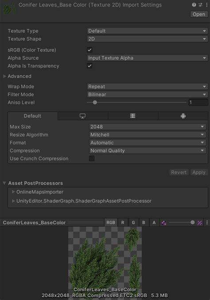Click the Max Size label

pos(20,127)
